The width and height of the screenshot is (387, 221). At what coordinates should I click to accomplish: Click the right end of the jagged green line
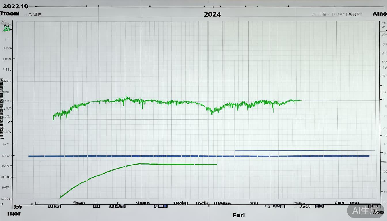tap(301, 101)
